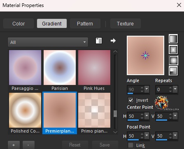
Task: Open the gradient list view options icon
Action: 99,41
